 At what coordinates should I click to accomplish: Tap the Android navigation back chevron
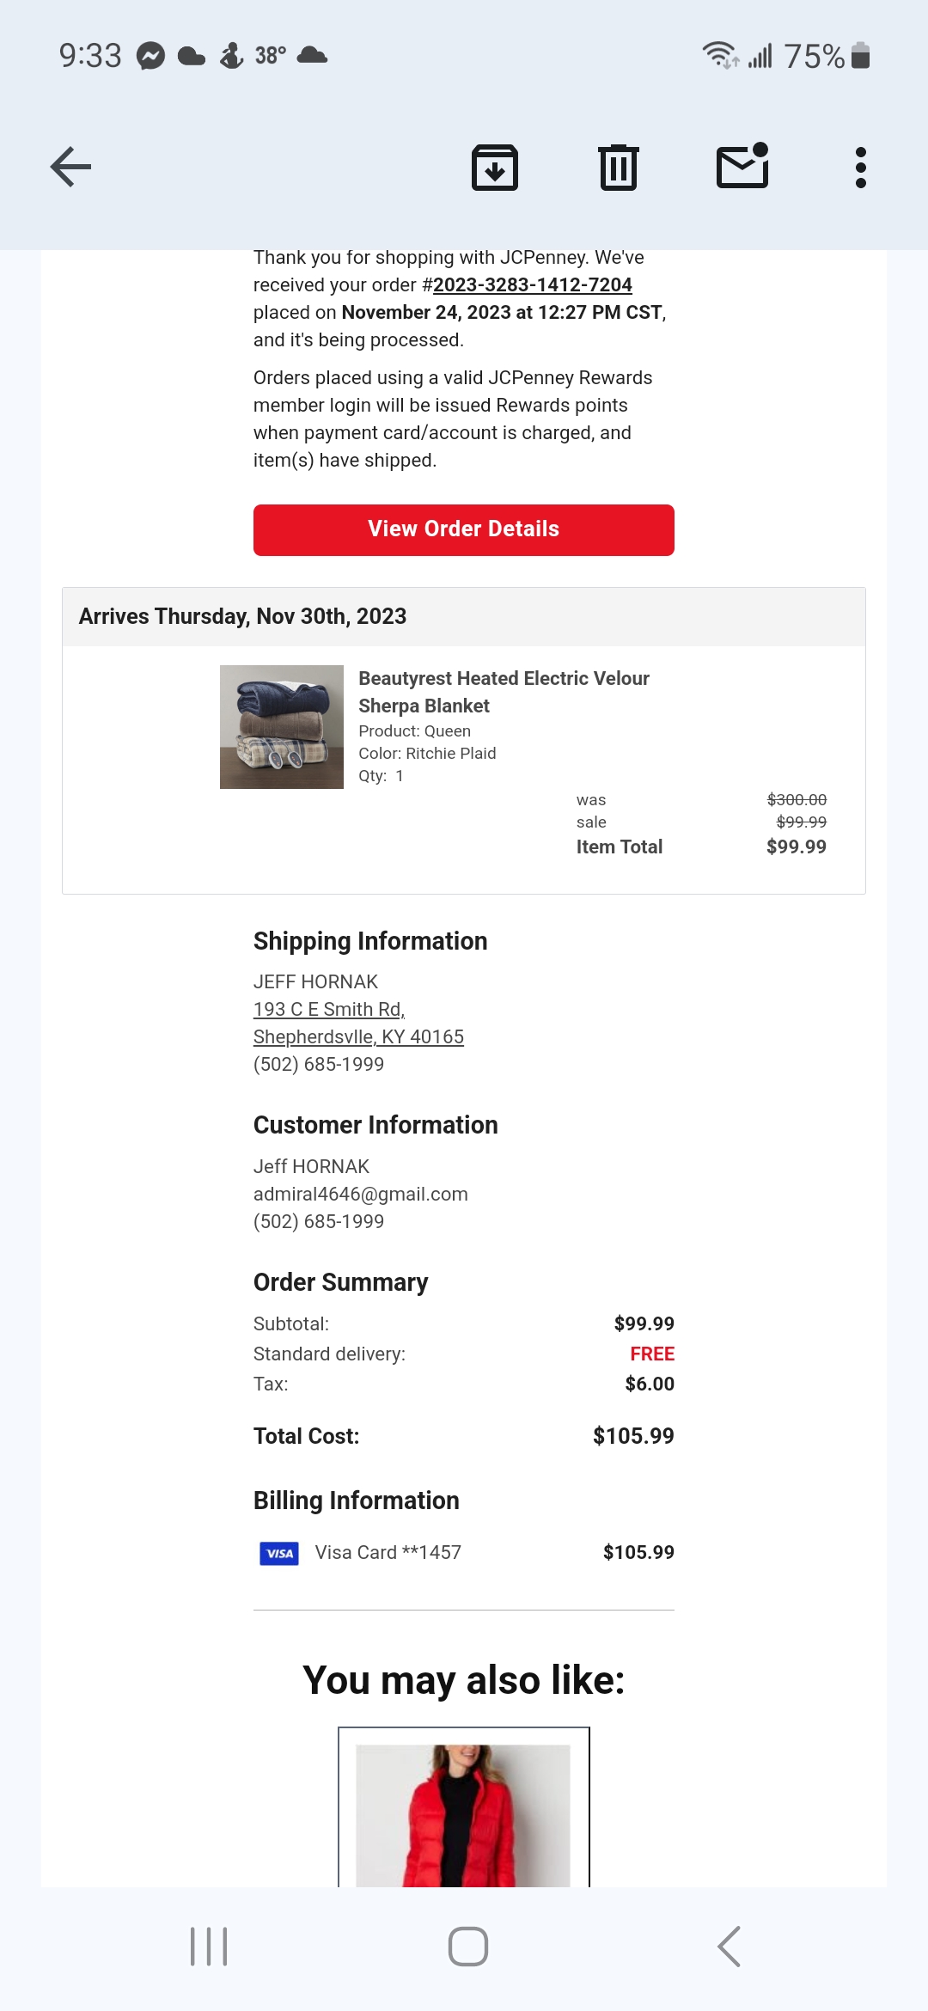729,1947
